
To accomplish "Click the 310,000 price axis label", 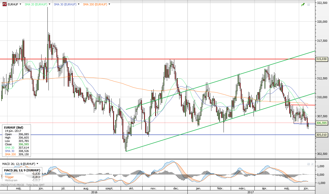I will (x=322, y=97).
